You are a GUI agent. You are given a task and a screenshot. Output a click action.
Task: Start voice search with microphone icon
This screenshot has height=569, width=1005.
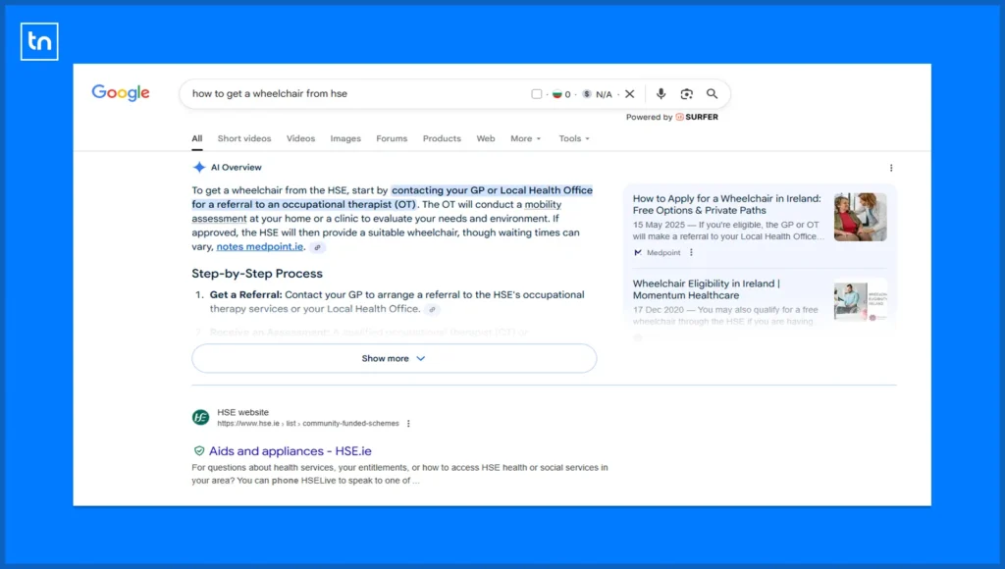click(661, 94)
